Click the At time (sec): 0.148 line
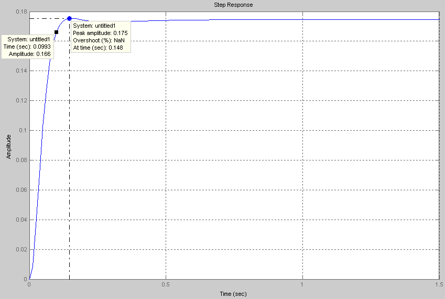Image resolution: width=445 pixels, height=299 pixels. click(x=98, y=48)
